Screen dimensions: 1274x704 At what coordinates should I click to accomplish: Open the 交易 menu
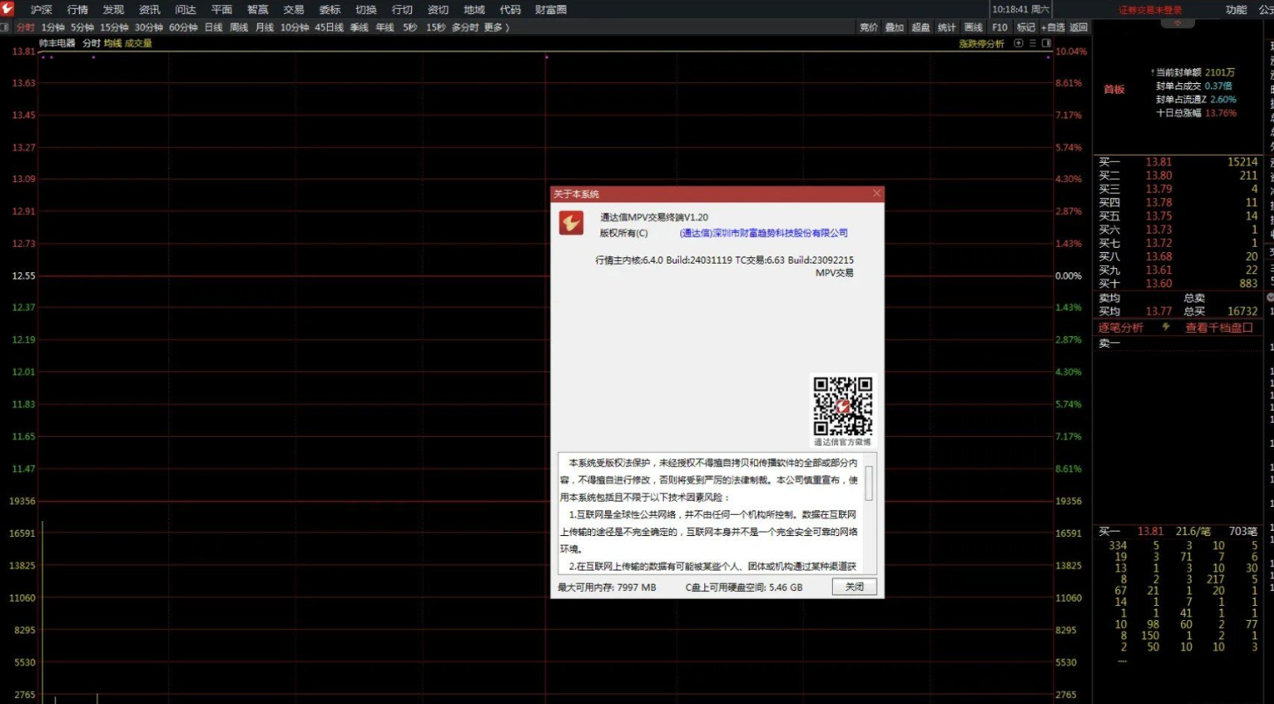click(294, 10)
